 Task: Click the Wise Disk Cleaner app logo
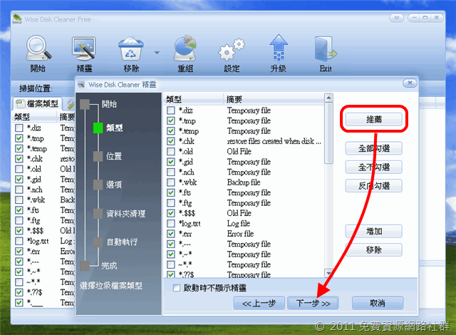click(17, 19)
